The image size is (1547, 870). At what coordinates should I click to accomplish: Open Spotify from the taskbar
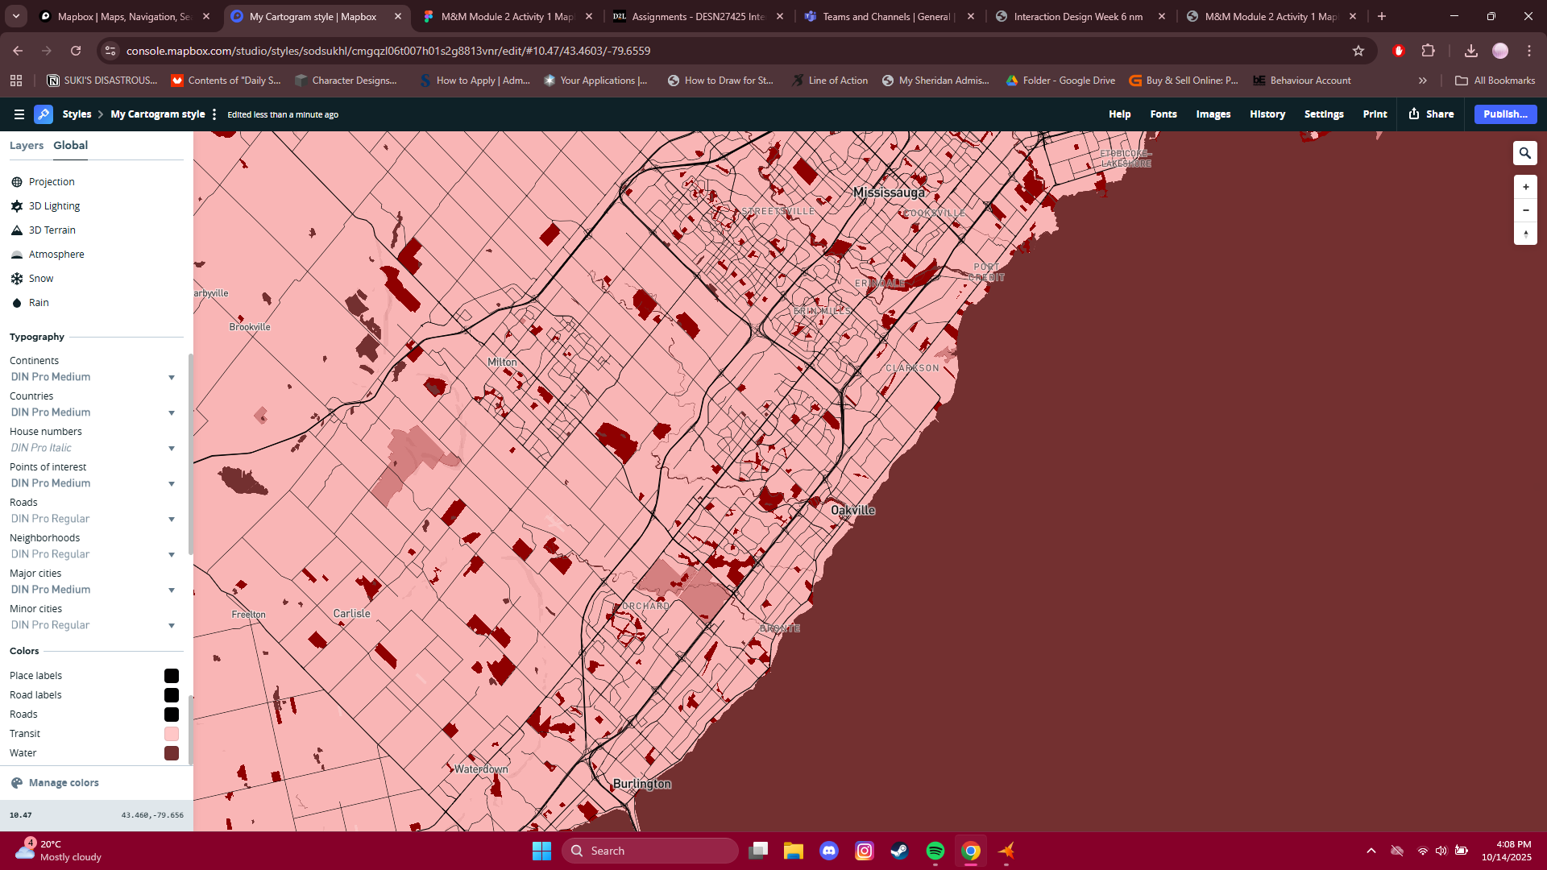pyautogui.click(x=935, y=851)
